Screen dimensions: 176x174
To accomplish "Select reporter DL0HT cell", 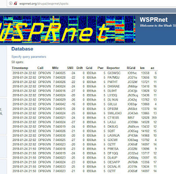I will coord(112,91).
